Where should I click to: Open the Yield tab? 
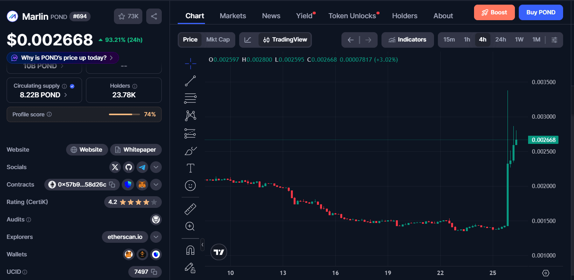click(304, 16)
